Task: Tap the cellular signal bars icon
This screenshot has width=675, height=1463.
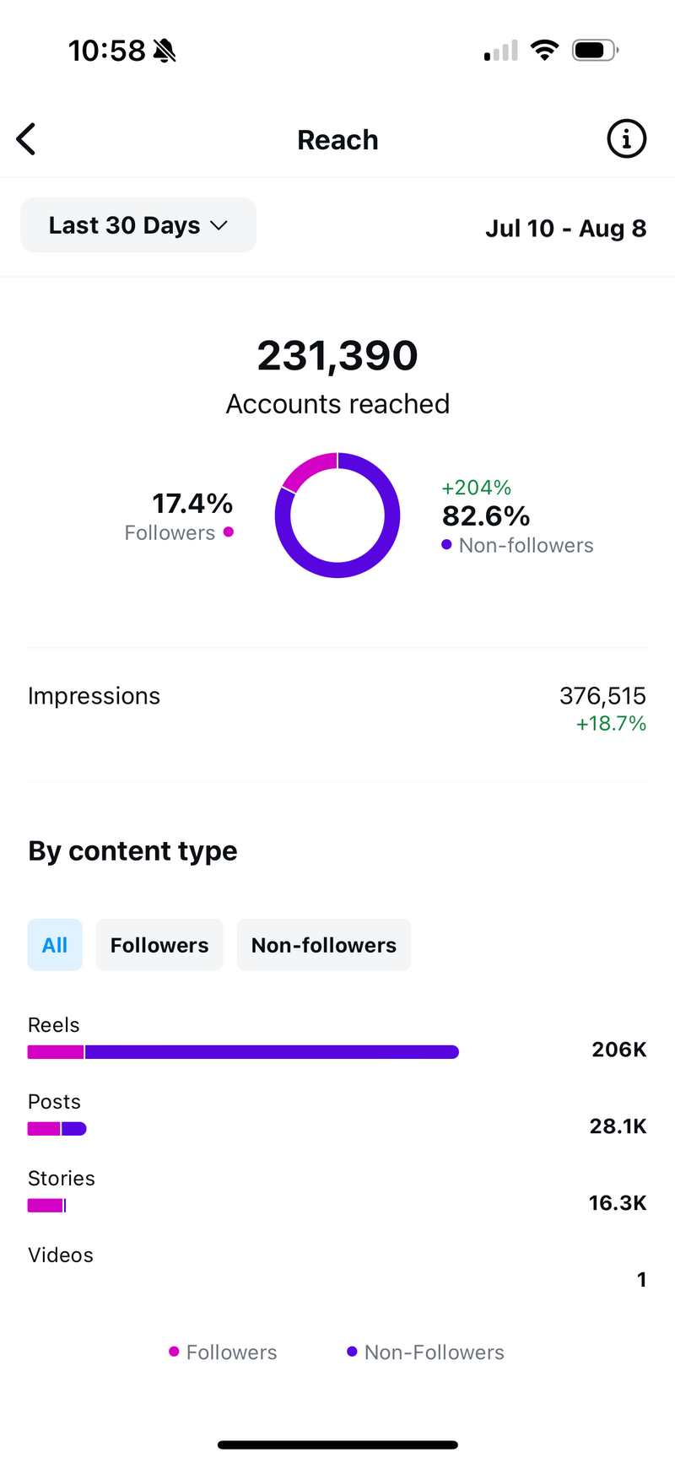Action: pyautogui.click(x=501, y=51)
